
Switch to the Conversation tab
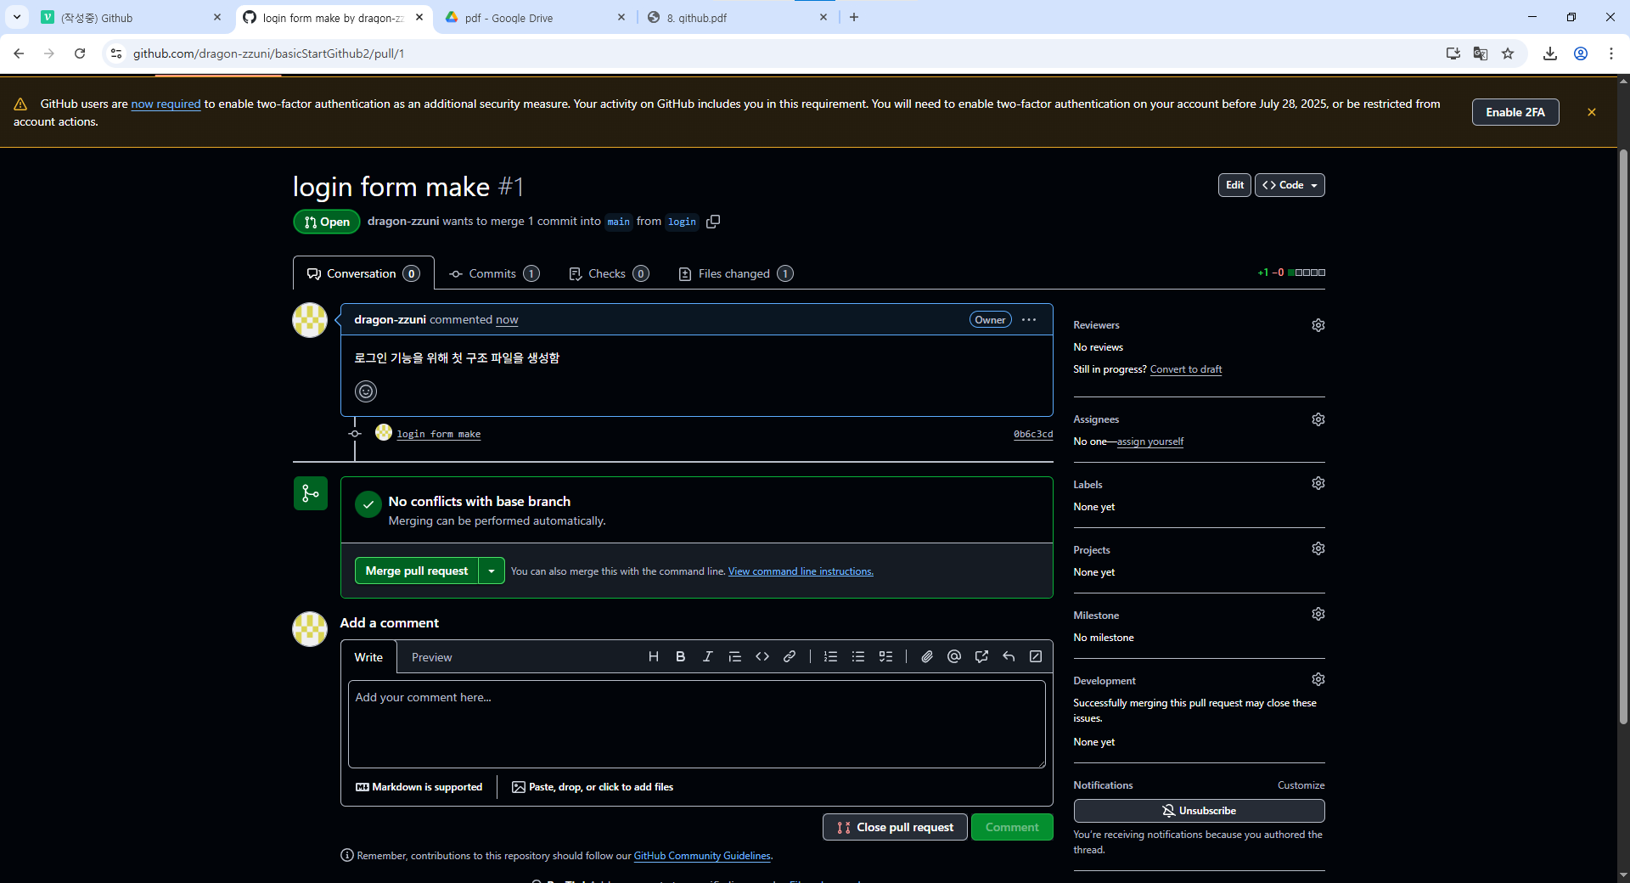363,273
